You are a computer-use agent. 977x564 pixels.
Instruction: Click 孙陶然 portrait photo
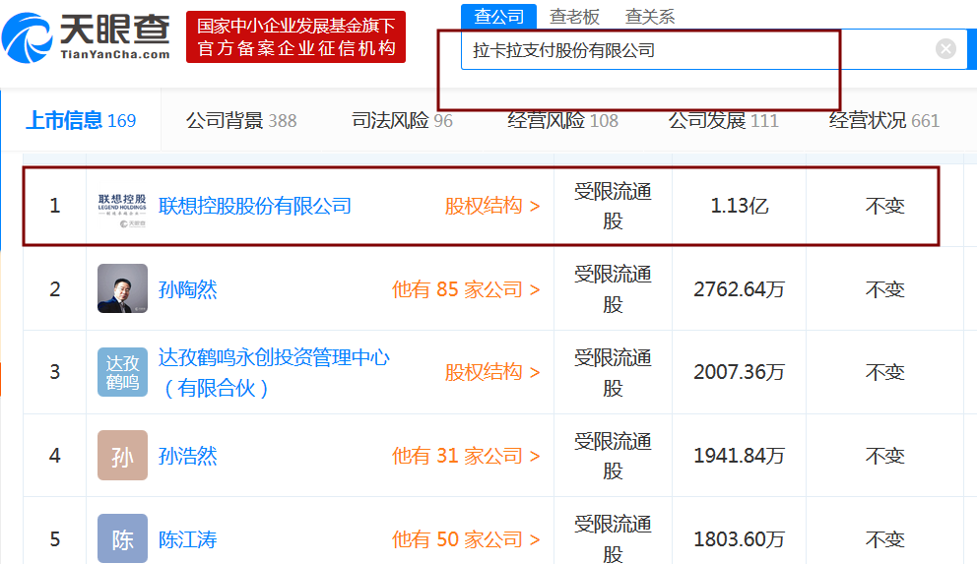pos(122,288)
